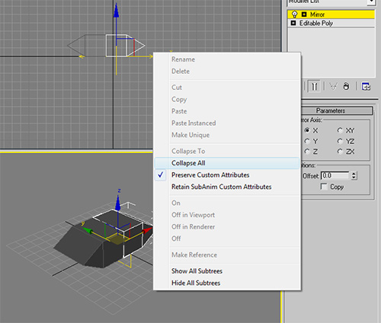Screen dimensions: 381x323
Task: Choose Rename in the context menu
Action: 227,59
